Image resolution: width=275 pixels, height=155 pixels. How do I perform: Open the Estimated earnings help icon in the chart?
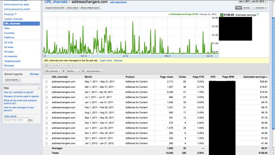(x=258, y=15)
